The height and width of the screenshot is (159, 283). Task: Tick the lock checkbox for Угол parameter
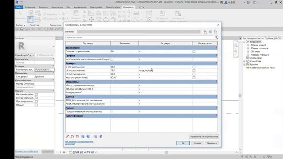(194, 78)
